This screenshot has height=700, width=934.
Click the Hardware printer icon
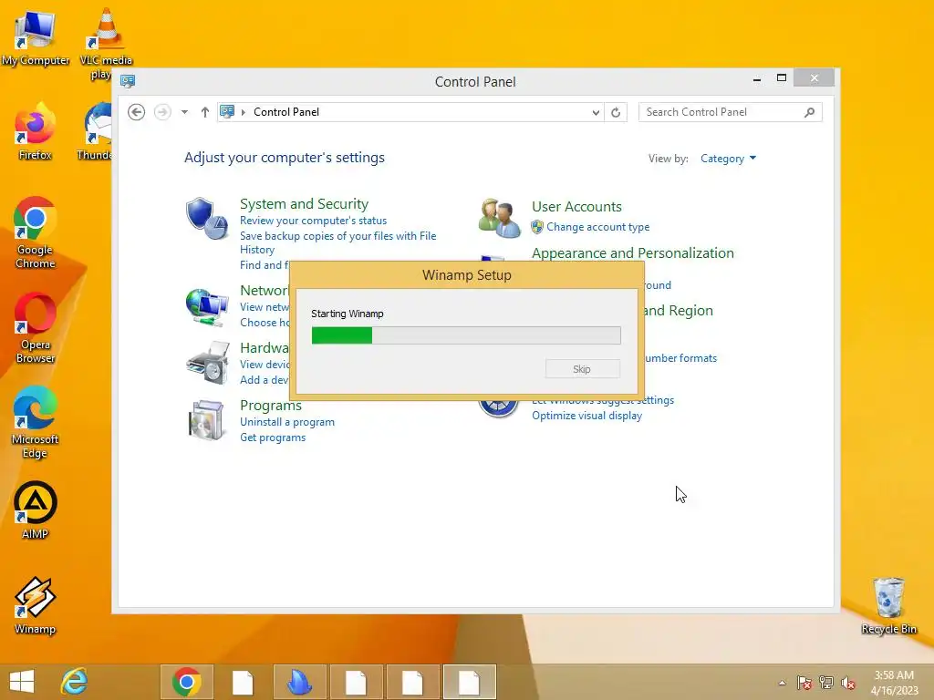(207, 363)
